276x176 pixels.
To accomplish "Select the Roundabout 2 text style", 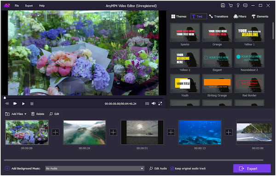I will 249,58.
